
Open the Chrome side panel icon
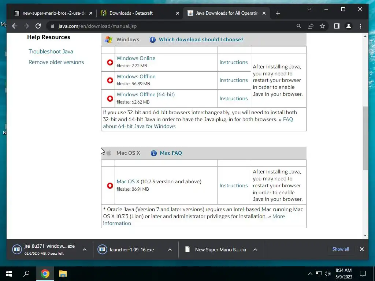337,26
